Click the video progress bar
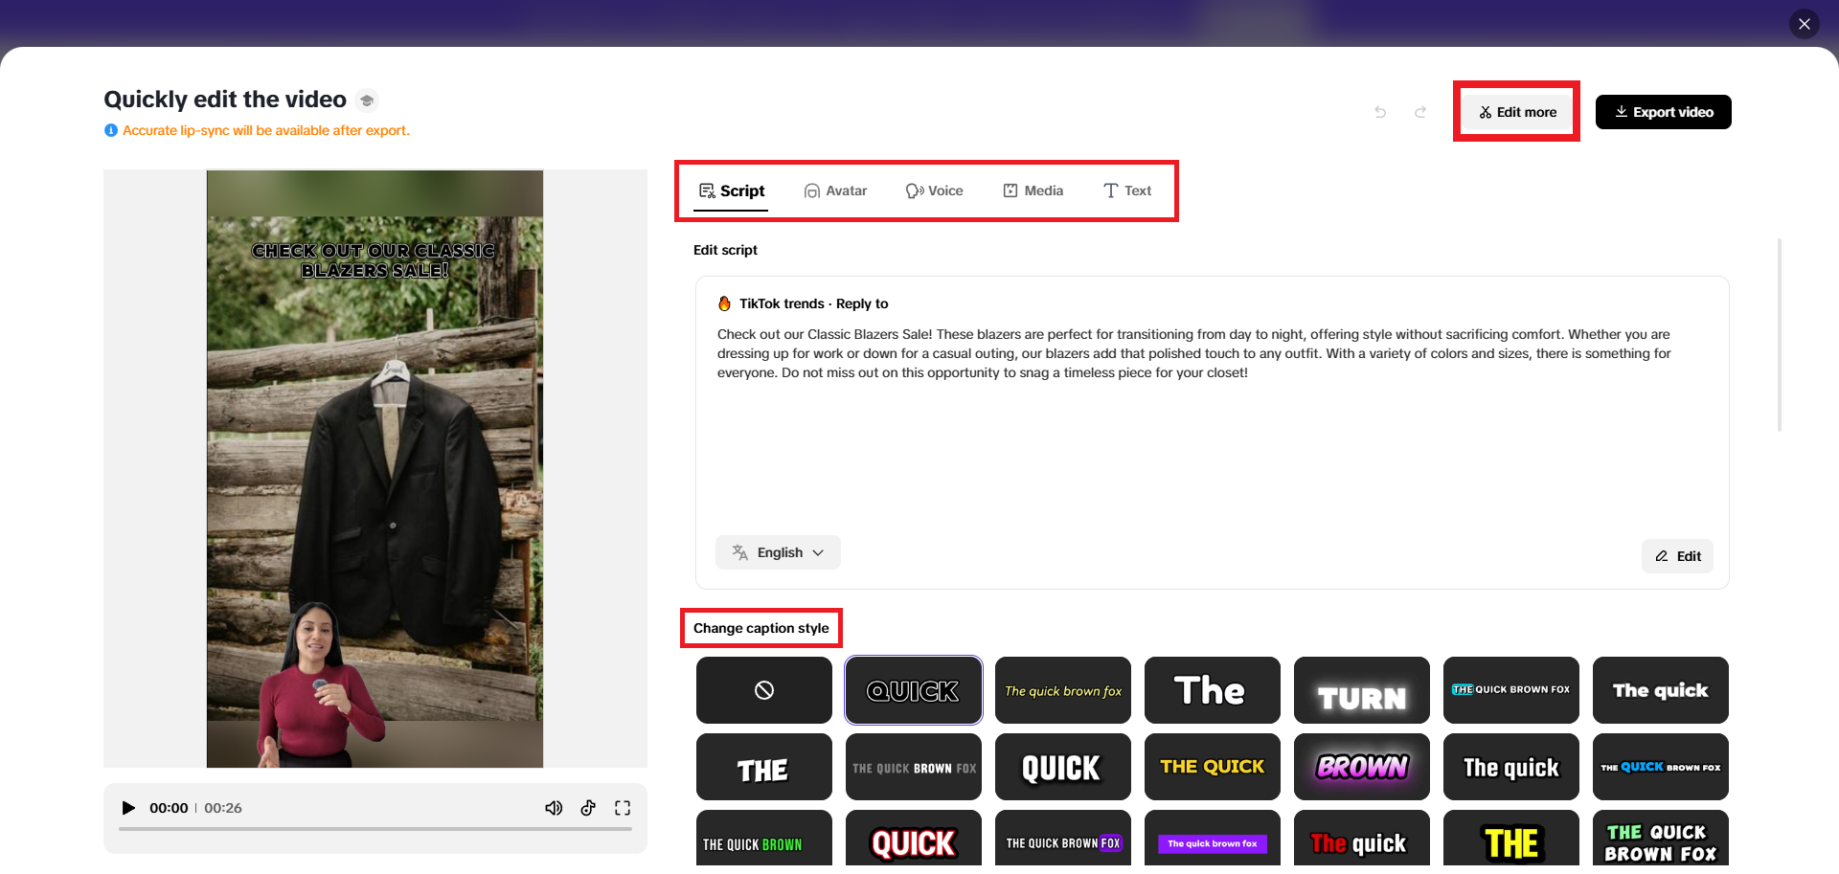 pos(376,829)
